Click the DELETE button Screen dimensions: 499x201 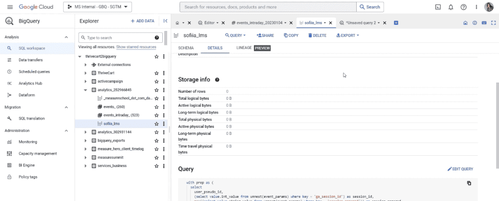(x=317, y=36)
